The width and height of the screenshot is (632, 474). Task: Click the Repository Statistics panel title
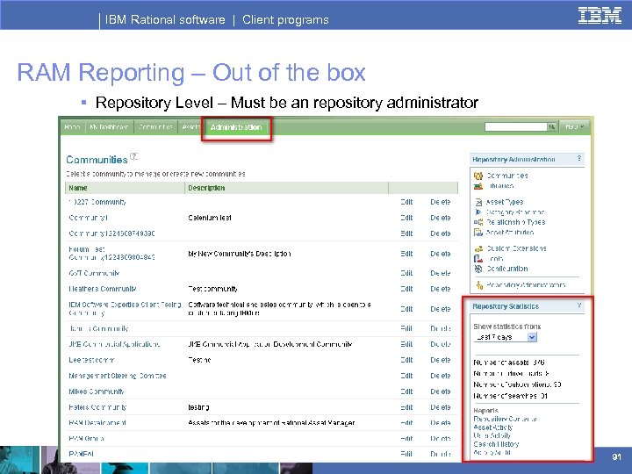click(506, 306)
